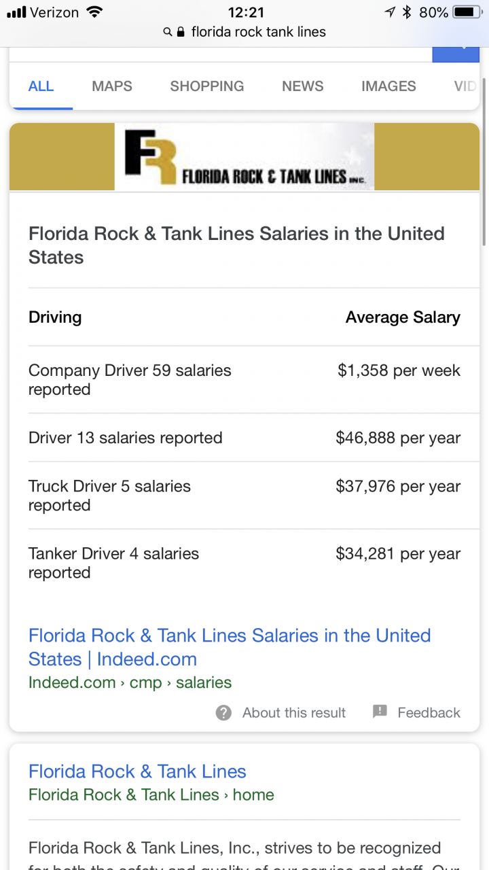Tap the address bar showing florida rock tank lines
Screen dimensions: 489x870
click(244, 32)
